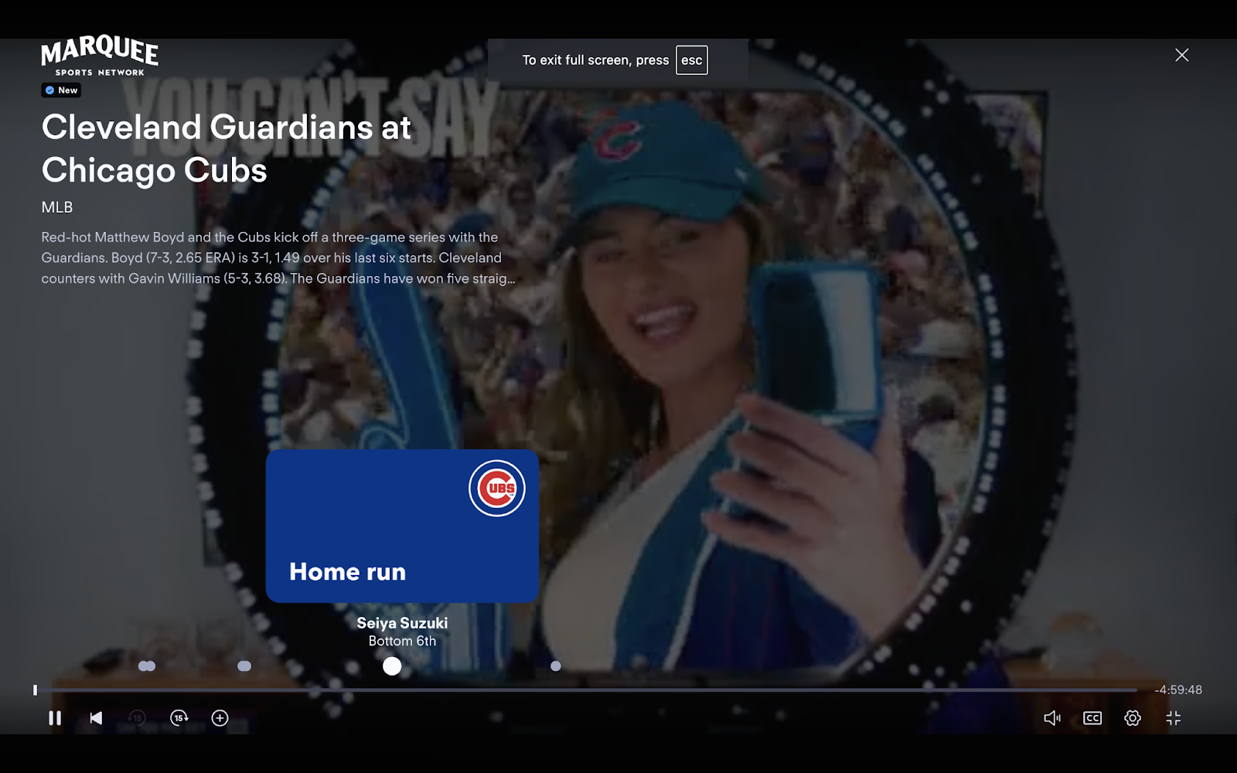Restart the game from the beginning

96,718
